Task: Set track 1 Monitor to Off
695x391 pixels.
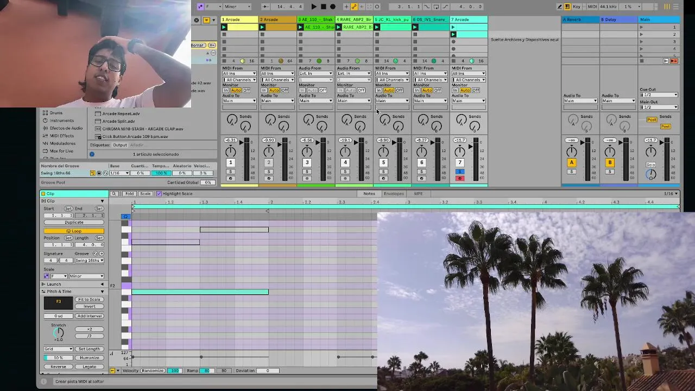Action: (247, 90)
